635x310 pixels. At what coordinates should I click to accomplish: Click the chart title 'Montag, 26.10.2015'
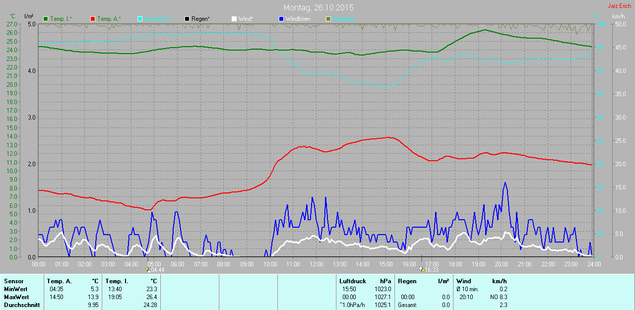[318, 8]
